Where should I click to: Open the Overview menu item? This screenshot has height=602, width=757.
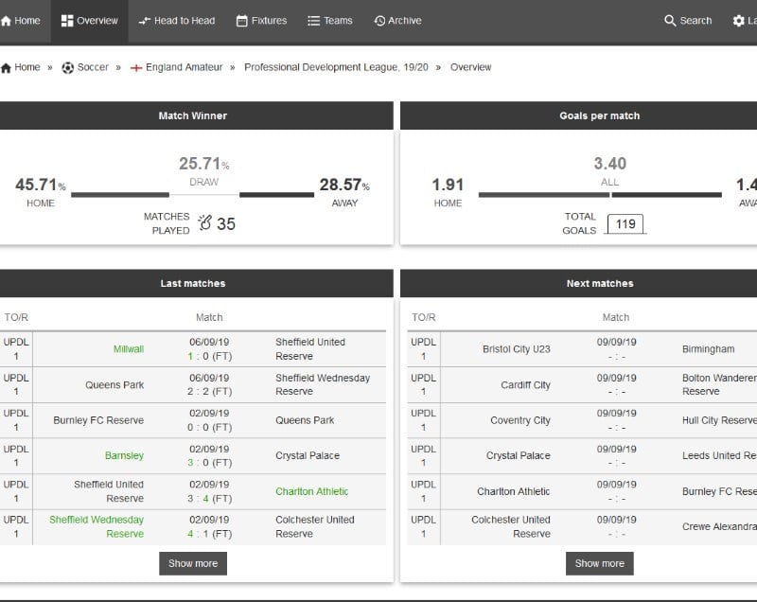click(x=90, y=21)
